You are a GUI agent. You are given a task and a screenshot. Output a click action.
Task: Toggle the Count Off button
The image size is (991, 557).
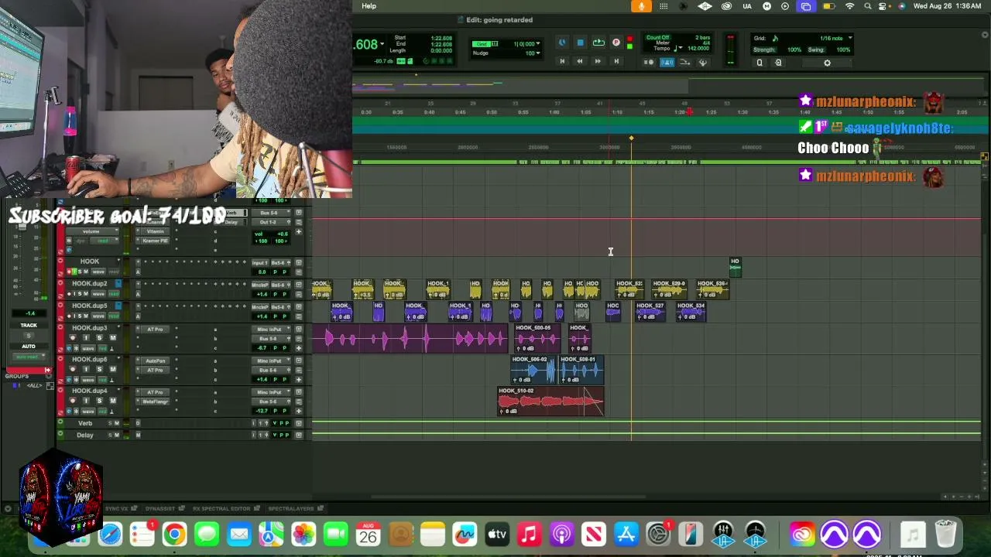[x=657, y=37]
